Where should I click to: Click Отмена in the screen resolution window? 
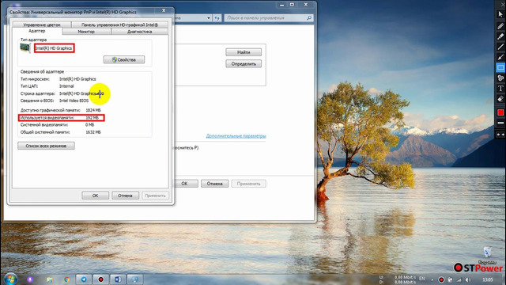coord(214,184)
